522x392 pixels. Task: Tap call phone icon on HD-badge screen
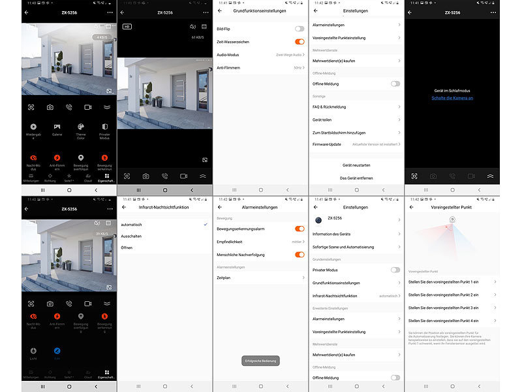coord(165,176)
